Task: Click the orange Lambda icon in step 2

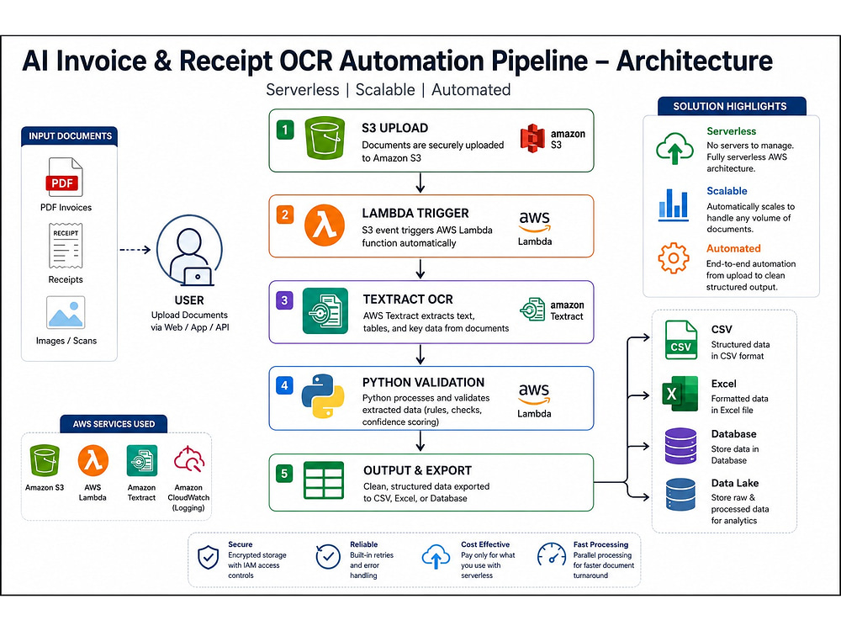Action: [x=325, y=225]
